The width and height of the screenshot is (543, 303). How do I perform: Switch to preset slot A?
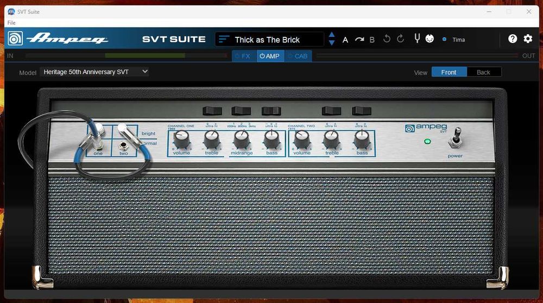(345, 40)
